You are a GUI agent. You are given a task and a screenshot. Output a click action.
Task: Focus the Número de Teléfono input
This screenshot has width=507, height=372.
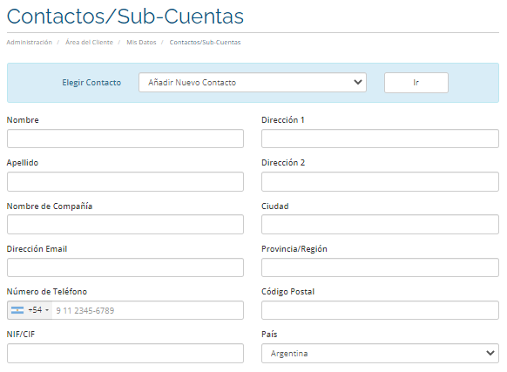[148, 310]
